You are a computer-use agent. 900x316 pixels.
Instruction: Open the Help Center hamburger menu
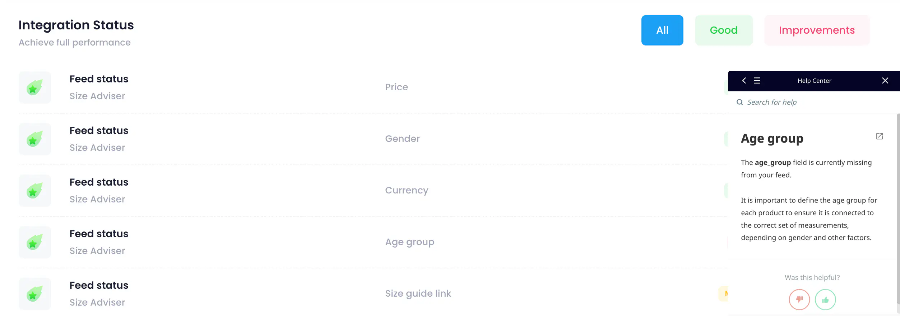pos(757,81)
